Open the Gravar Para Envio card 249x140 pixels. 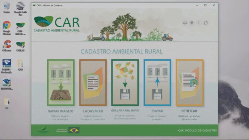tap(125, 83)
